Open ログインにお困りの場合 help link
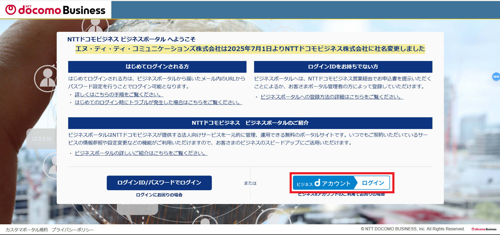 point(159,195)
